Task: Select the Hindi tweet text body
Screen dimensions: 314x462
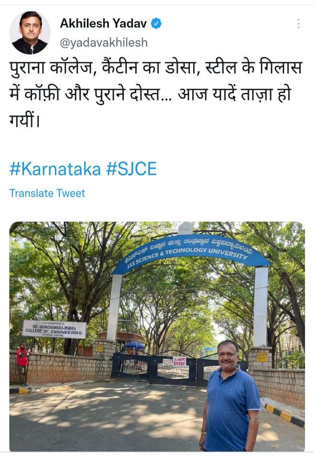Action: (156, 94)
